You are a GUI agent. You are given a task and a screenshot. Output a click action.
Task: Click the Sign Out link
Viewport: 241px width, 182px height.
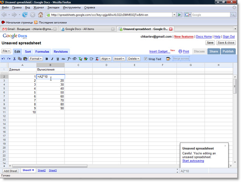[x=229, y=37]
